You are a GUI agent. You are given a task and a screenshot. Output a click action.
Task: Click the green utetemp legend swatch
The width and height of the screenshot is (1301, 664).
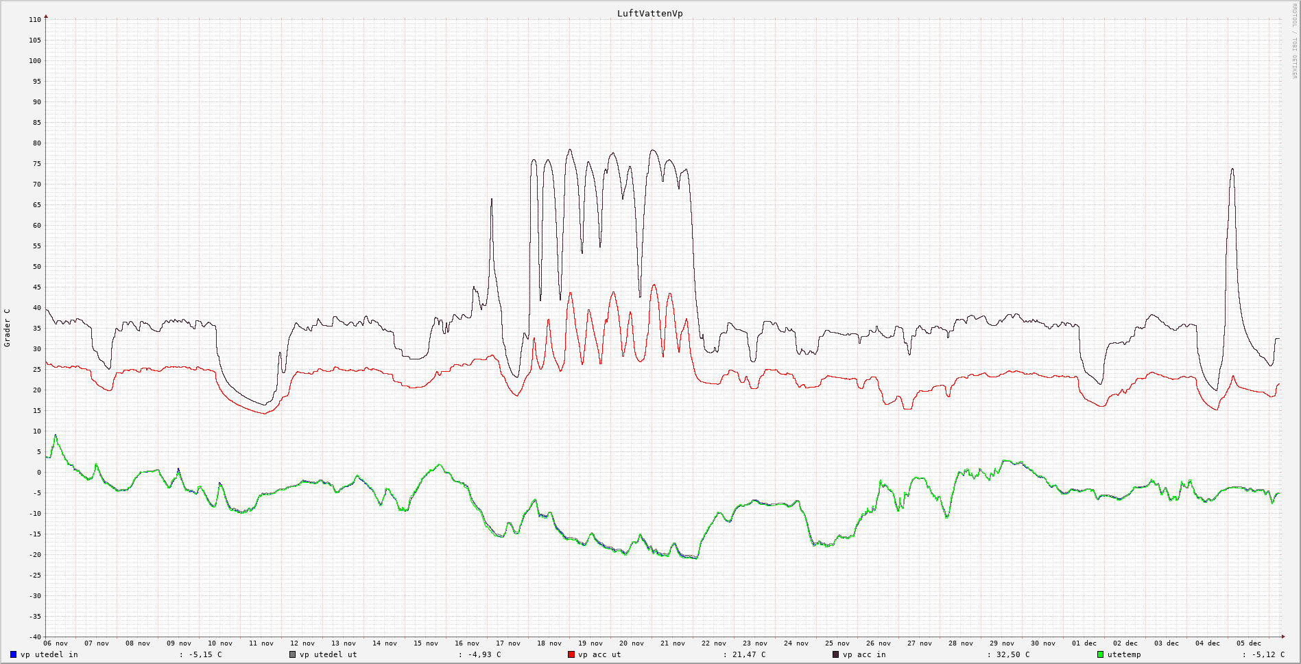(1101, 654)
